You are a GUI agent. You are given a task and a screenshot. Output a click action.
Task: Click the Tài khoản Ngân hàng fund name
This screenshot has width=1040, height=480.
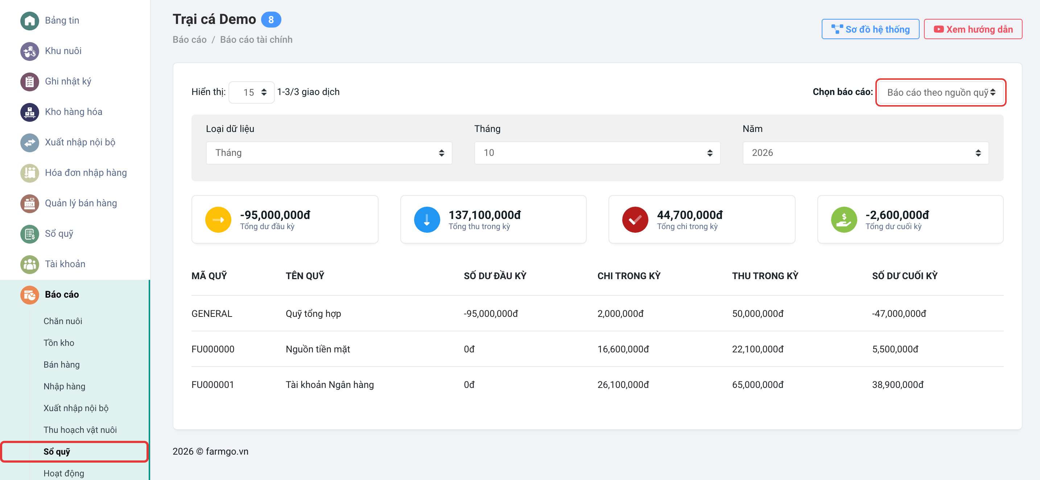(329, 385)
